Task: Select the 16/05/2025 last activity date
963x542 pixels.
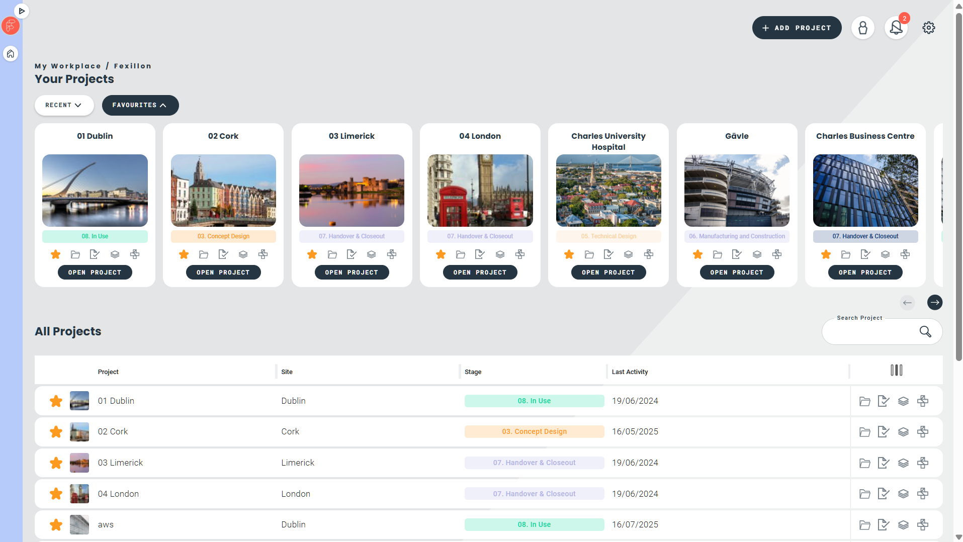Action: click(x=635, y=432)
